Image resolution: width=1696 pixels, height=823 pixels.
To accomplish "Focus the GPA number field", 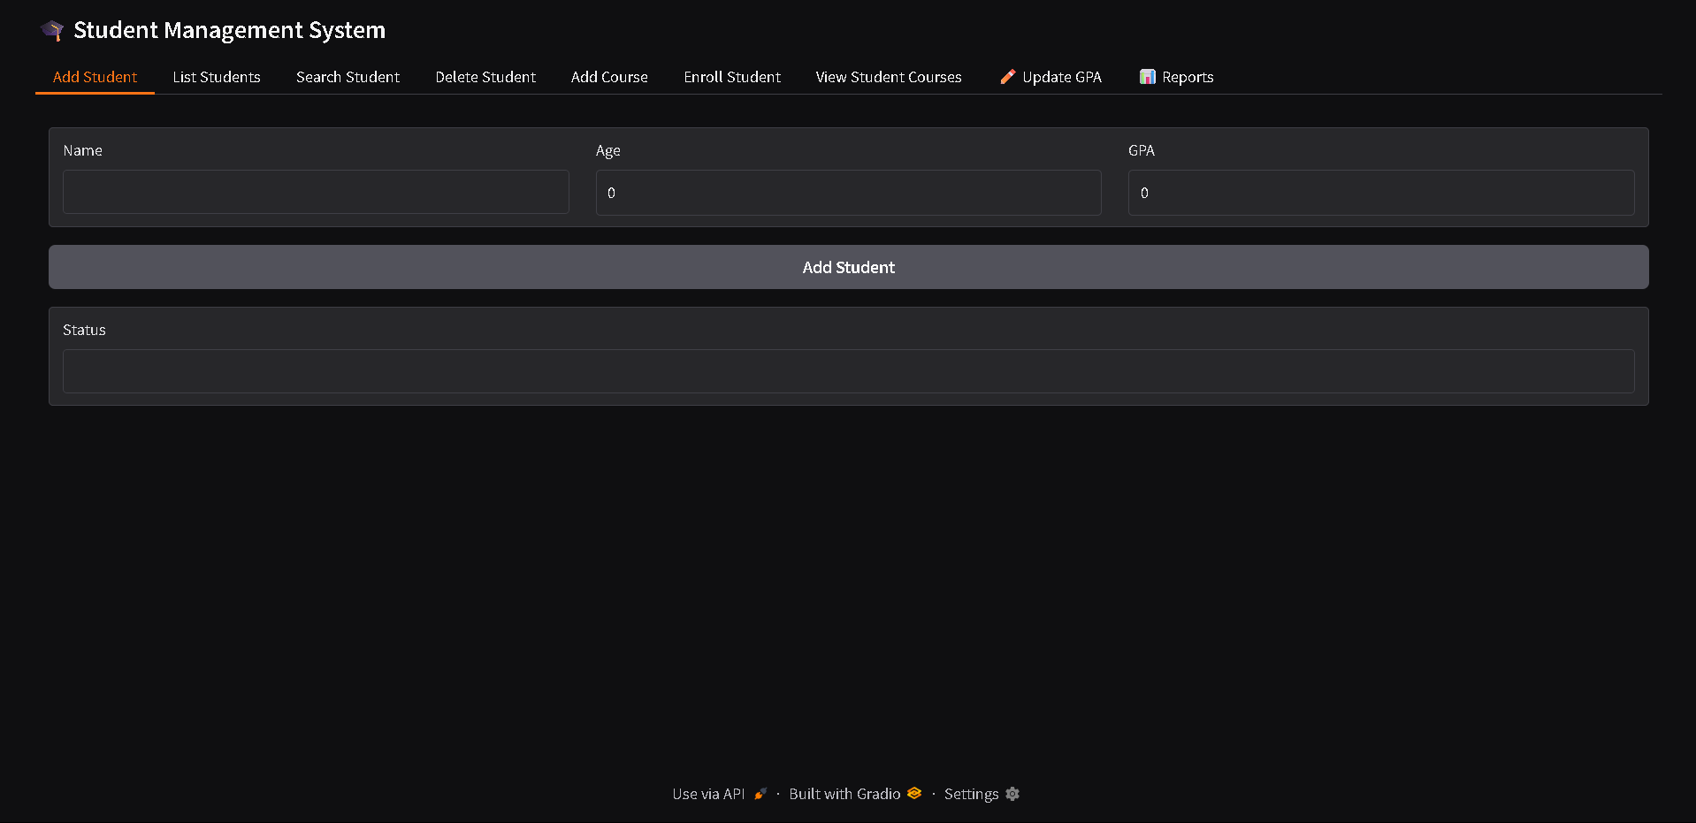I will tap(1380, 193).
